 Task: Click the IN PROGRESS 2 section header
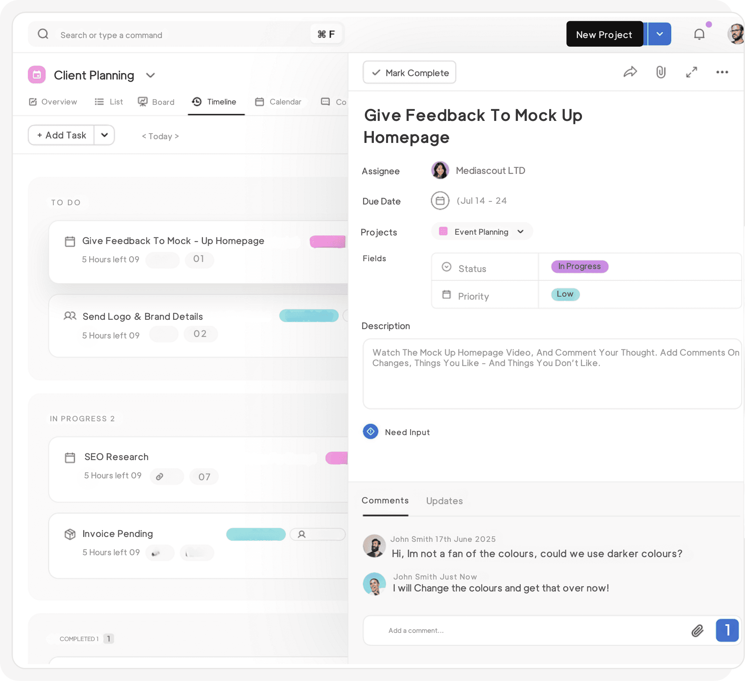(x=82, y=419)
